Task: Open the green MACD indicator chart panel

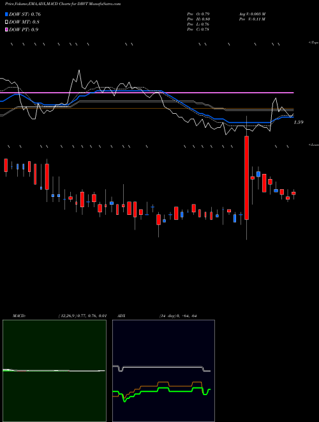Action: [54, 371]
